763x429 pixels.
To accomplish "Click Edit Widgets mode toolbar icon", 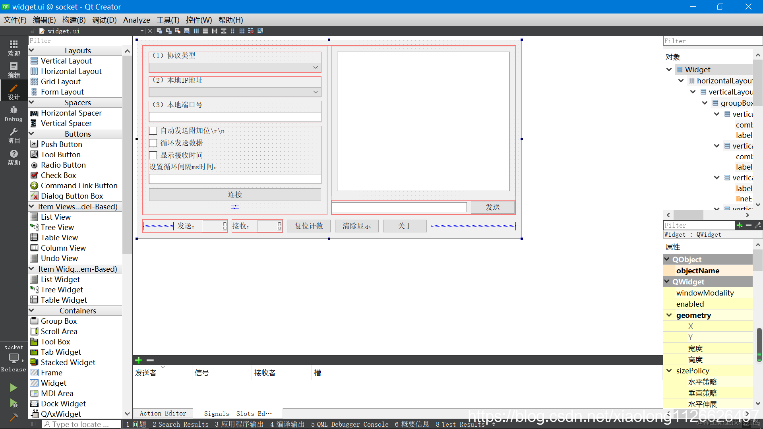I will click(159, 31).
